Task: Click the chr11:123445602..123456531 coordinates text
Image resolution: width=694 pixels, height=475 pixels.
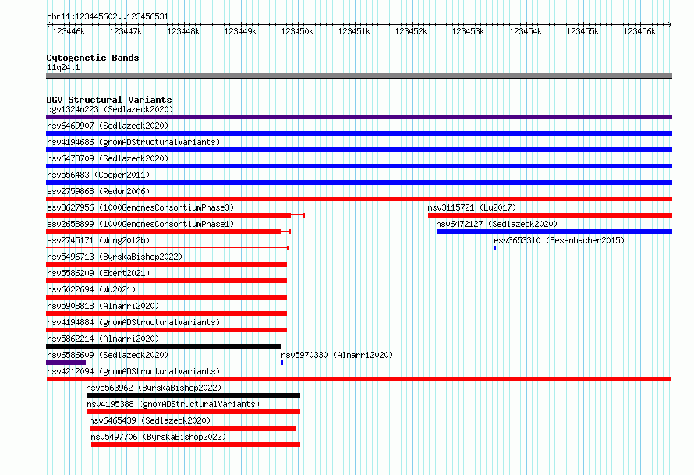Action: [108, 17]
